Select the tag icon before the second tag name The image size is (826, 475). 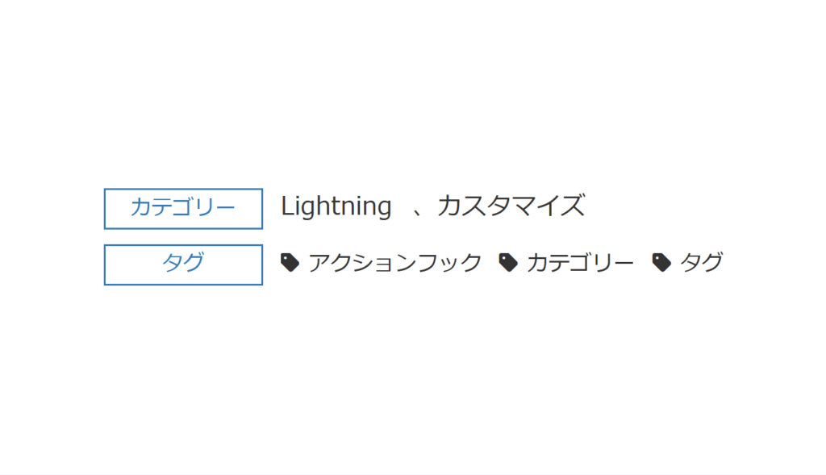[x=508, y=261]
